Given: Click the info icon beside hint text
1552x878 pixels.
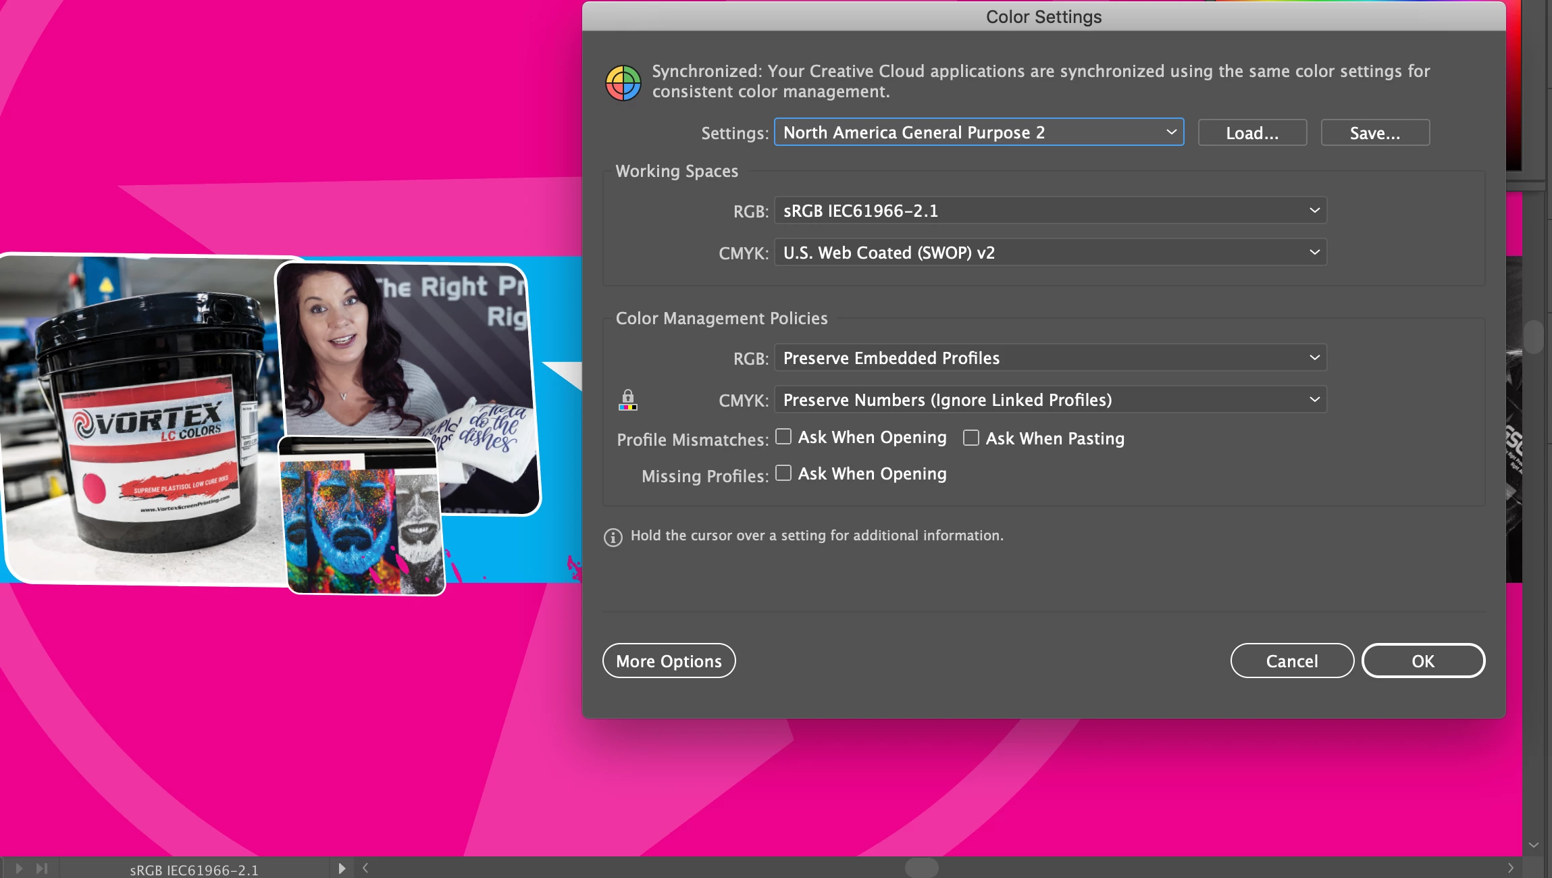Looking at the screenshot, I should [613, 537].
